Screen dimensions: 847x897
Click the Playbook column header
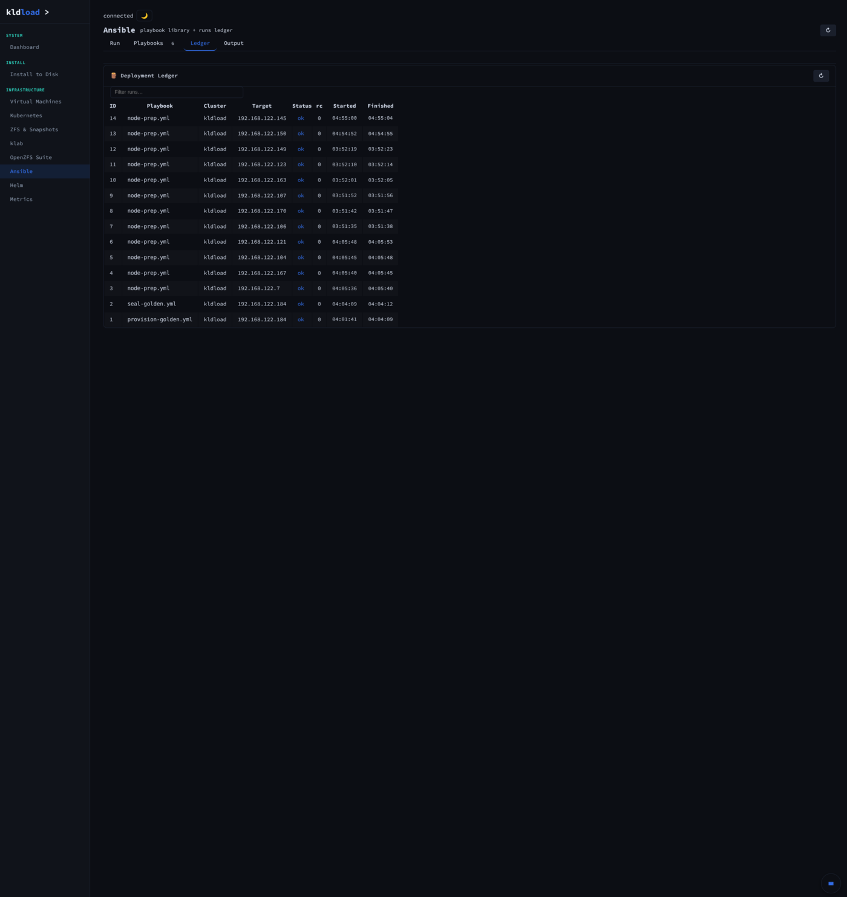160,106
